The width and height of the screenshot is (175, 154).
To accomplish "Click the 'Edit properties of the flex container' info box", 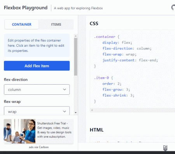I will point(37,45).
